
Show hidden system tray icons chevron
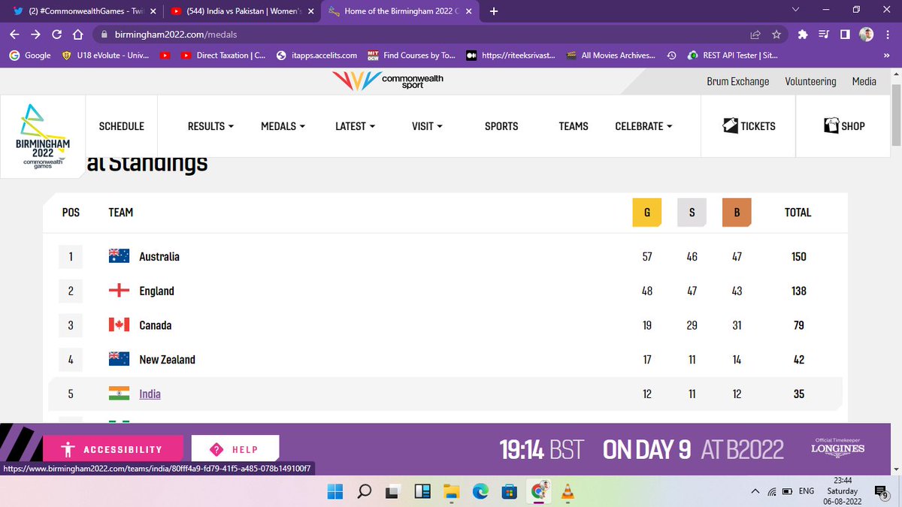tap(754, 492)
